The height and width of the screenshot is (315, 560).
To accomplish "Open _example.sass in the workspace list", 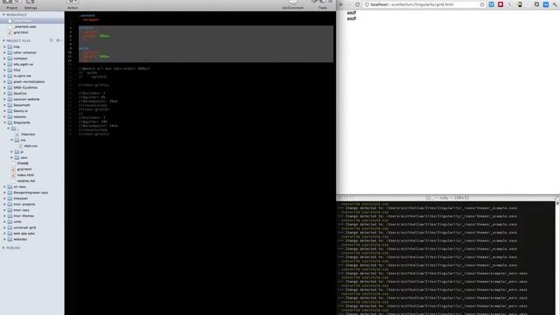I will click(x=24, y=26).
